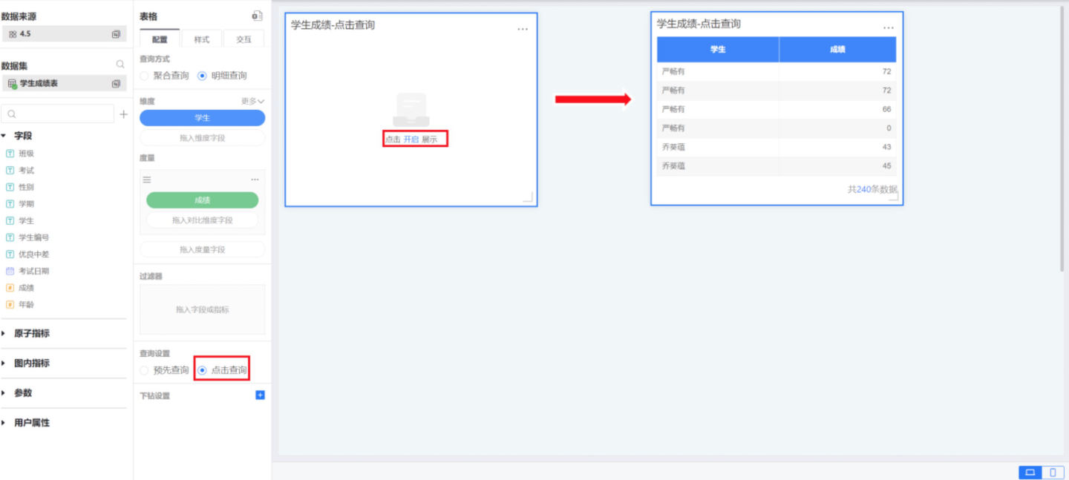Select the 优良中差 field

click(33, 254)
